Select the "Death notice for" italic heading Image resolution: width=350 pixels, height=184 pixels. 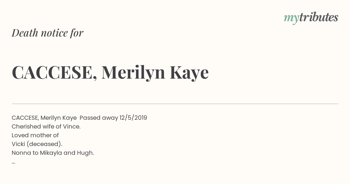tap(48, 33)
